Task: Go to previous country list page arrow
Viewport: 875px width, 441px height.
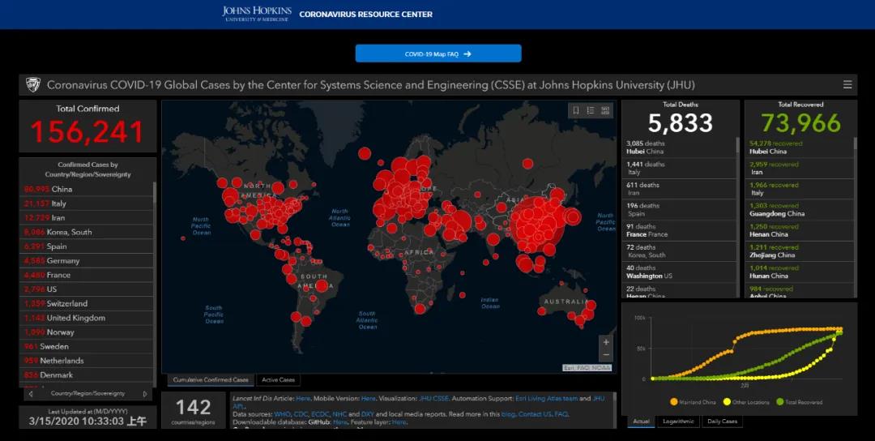Action: click(31, 394)
